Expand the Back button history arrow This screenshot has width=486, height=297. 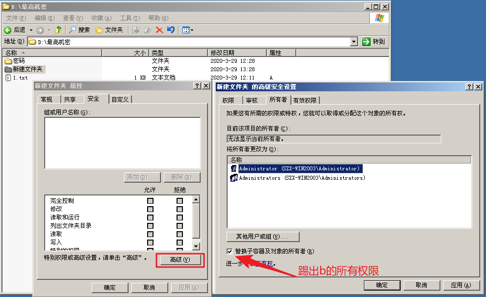click(x=31, y=30)
